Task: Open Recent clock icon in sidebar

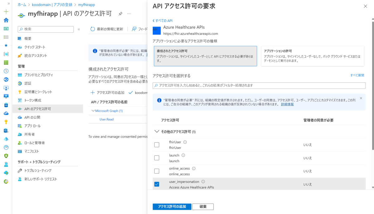Action: [6, 71]
